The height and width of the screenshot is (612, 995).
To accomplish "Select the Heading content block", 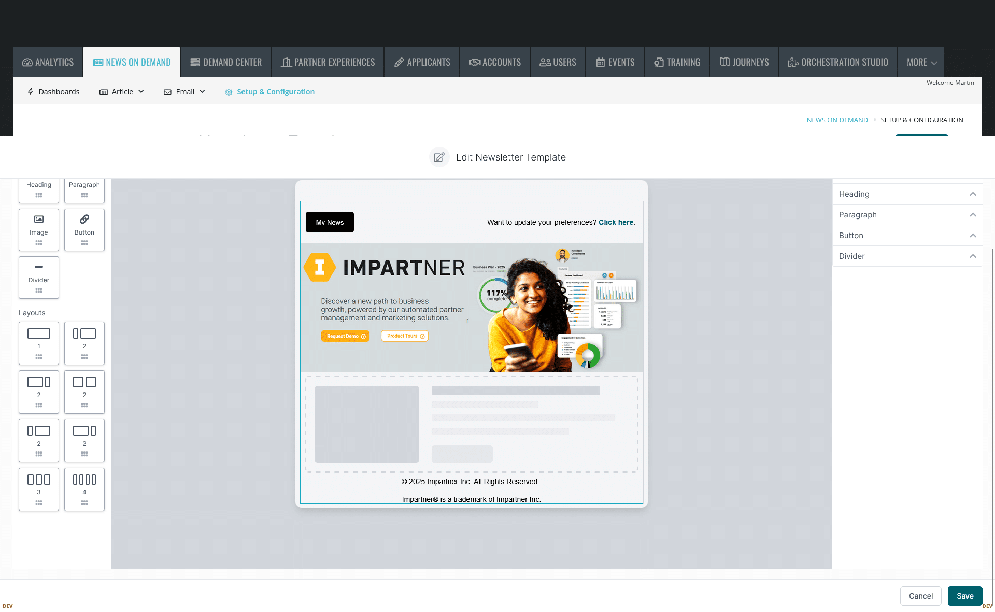I will tap(39, 190).
